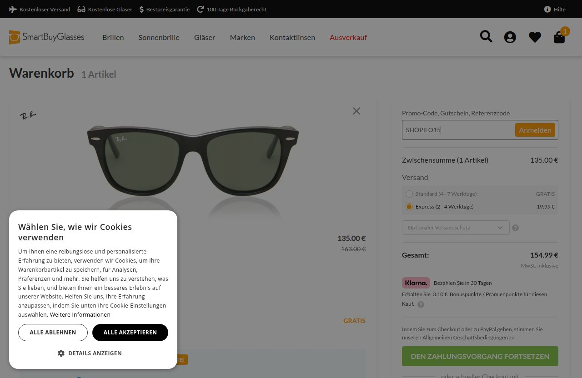The image size is (582, 378).
Task: Click the Klarna badge
Action: point(416,283)
